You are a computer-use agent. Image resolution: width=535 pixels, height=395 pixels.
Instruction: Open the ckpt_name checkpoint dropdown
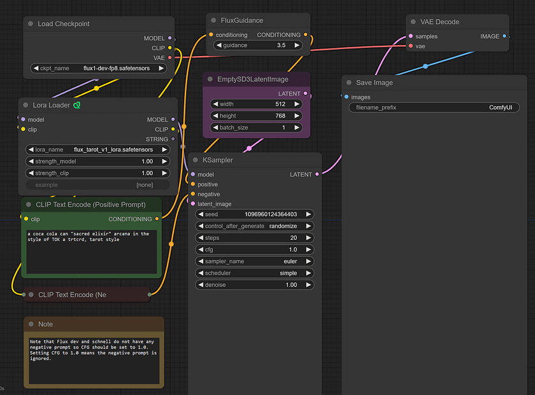[x=98, y=68]
